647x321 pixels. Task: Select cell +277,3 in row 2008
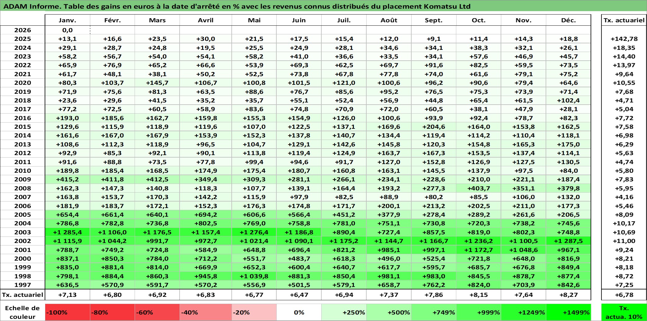tap(434, 188)
